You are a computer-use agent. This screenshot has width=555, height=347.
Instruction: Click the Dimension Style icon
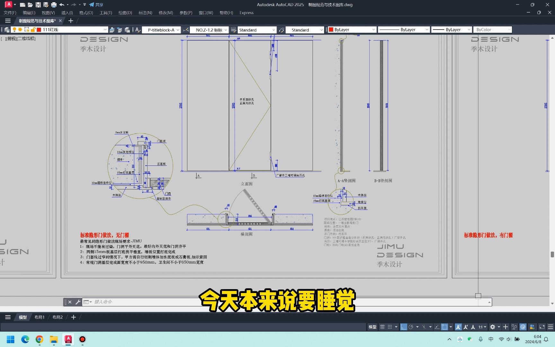point(186,30)
